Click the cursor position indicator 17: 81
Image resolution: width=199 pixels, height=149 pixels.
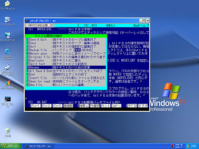(x=87, y=25)
